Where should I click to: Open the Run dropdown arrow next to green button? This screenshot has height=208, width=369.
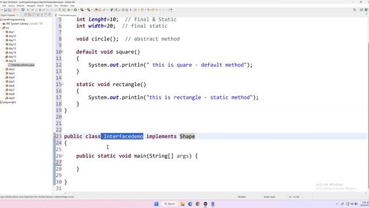point(78,10)
